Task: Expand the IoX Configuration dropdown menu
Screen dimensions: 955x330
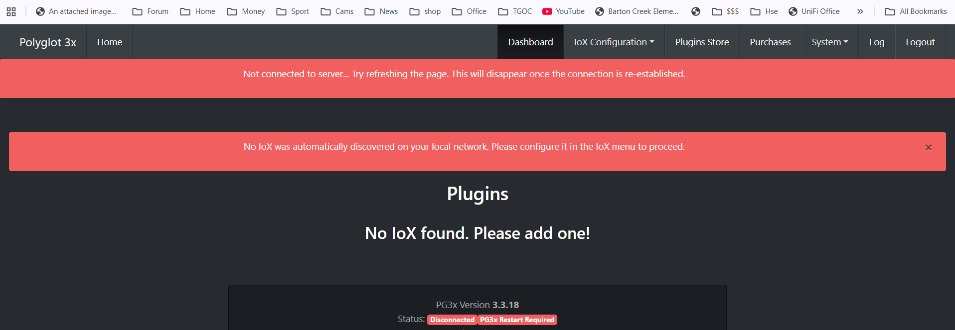Action: (614, 42)
